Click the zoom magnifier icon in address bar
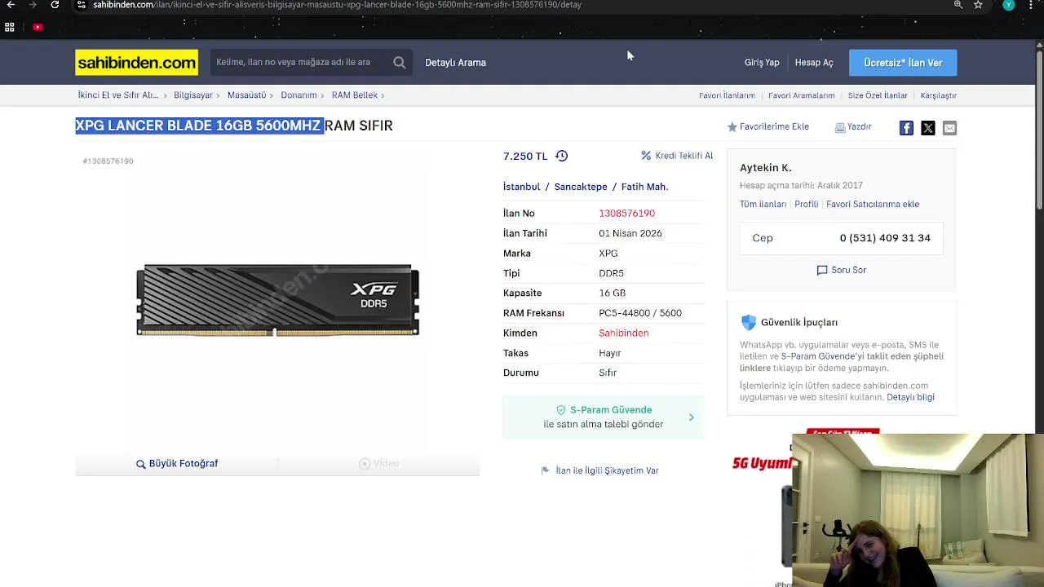Image resolution: width=1044 pixels, height=587 pixels. (958, 5)
